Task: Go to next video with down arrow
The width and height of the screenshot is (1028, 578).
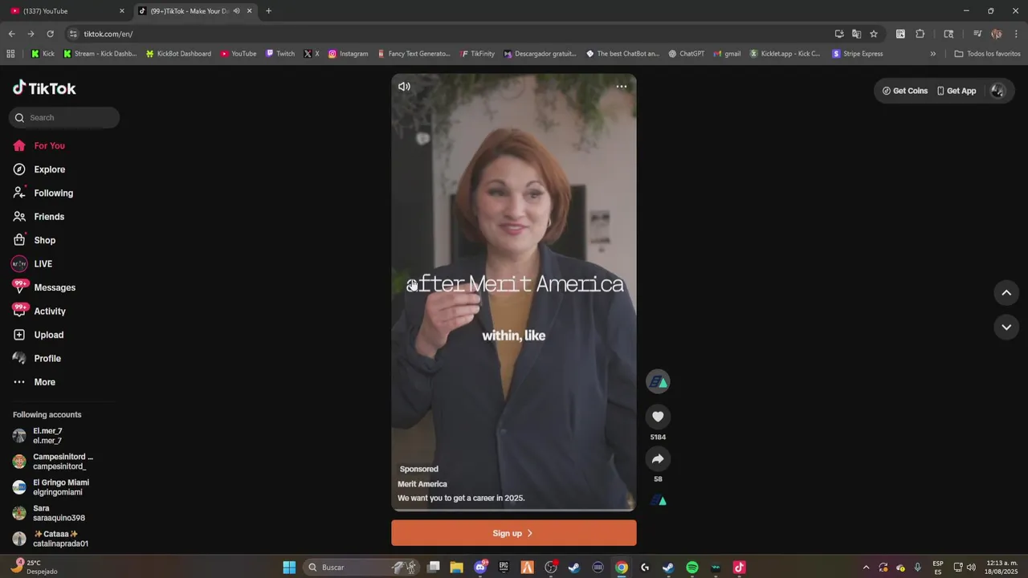Action: 1006,327
